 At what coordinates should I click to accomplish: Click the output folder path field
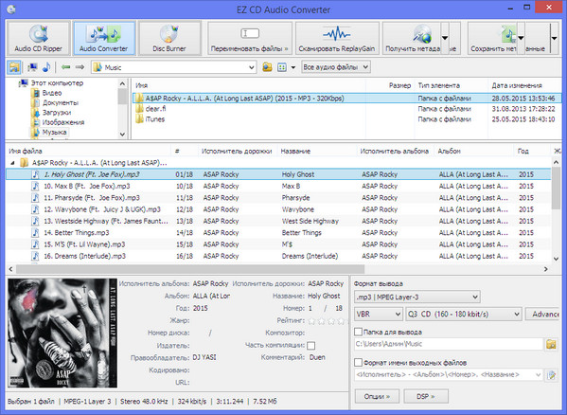click(449, 344)
